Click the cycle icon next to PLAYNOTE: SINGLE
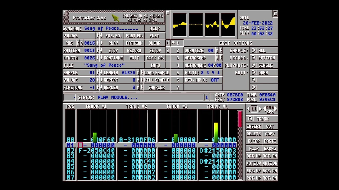 [x=254, y=65]
